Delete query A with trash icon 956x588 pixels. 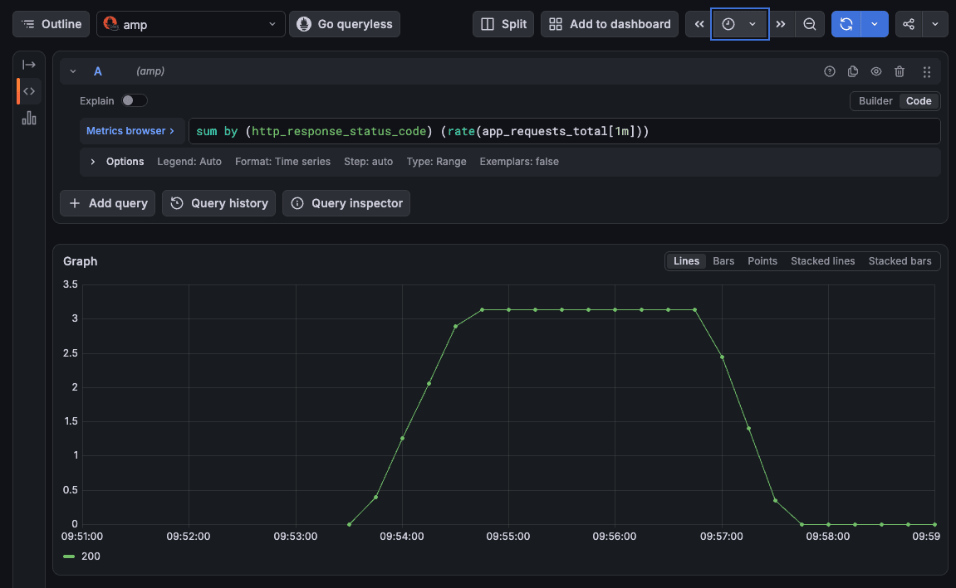[900, 71]
